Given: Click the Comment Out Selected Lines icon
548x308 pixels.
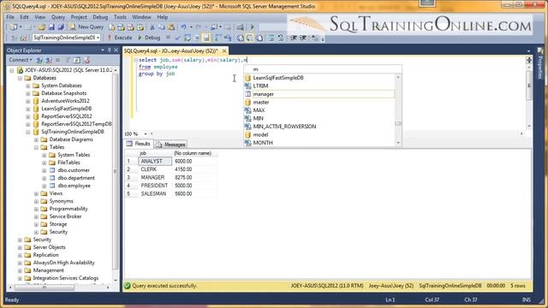Looking at the screenshot, I should tap(271, 38).
